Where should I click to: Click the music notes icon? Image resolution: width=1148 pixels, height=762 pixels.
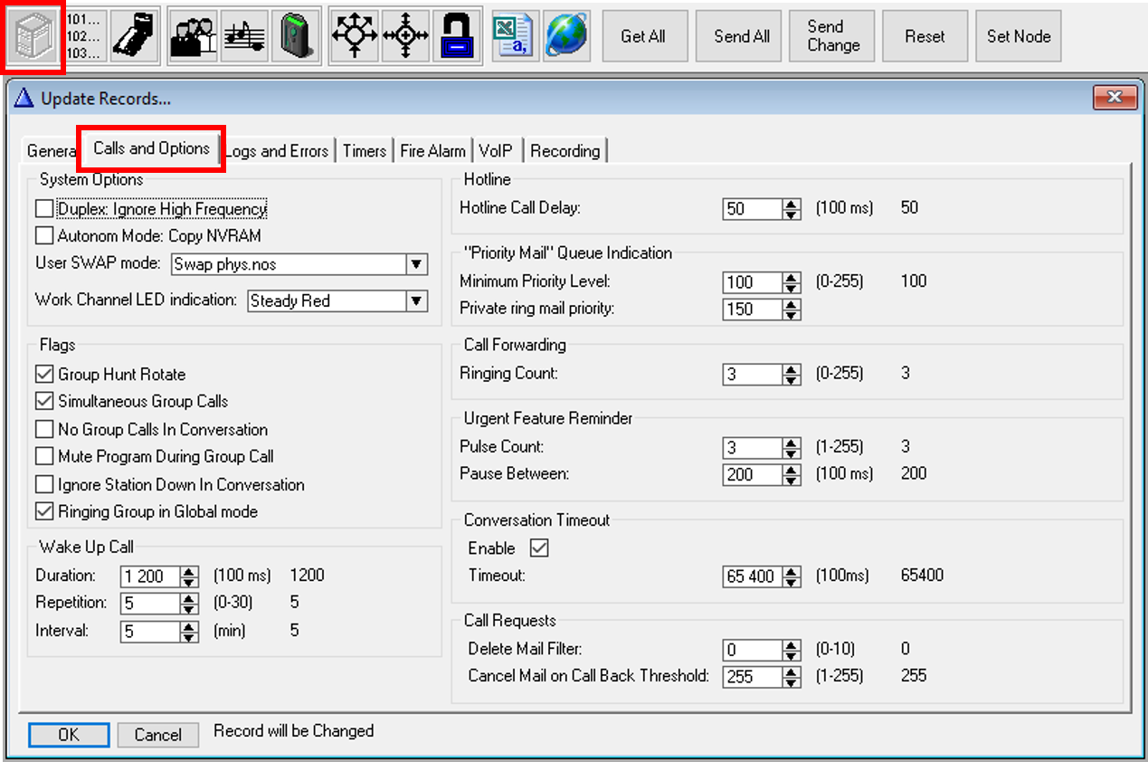244,36
